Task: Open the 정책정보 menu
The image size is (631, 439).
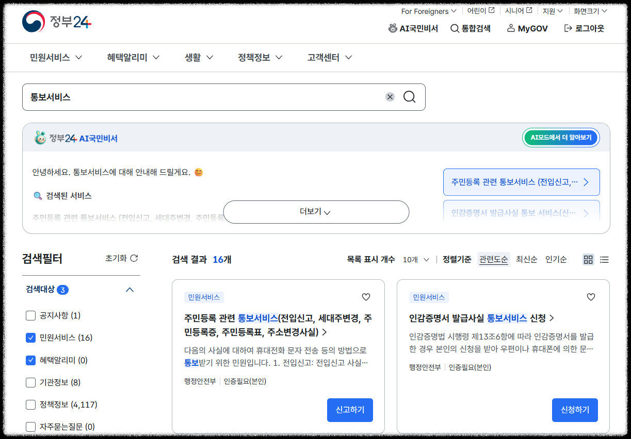Action: (260, 58)
